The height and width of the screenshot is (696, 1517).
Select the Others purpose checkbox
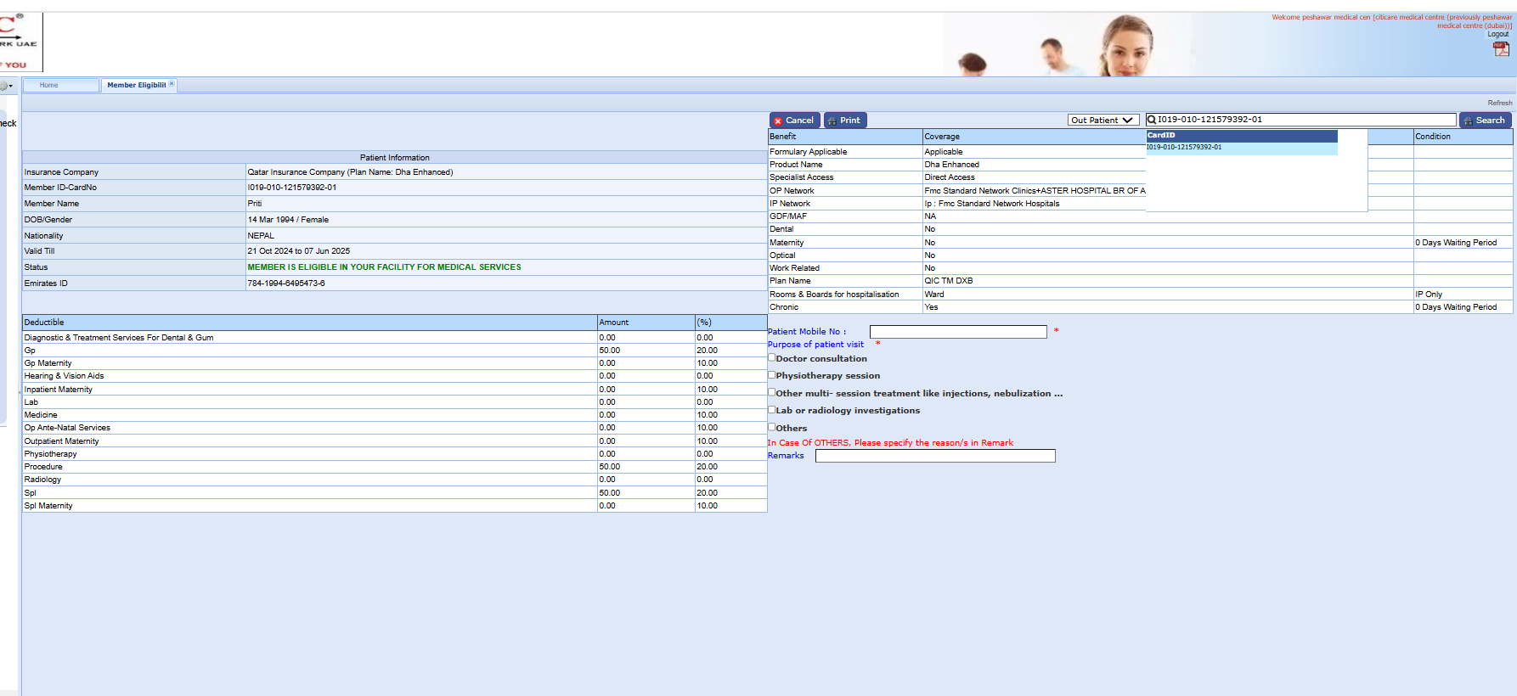(x=772, y=428)
